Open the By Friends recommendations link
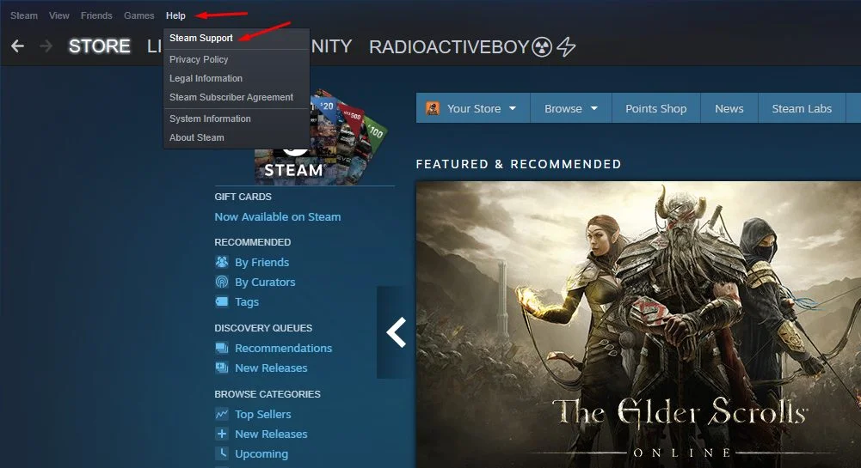The height and width of the screenshot is (468, 861). 262,263
